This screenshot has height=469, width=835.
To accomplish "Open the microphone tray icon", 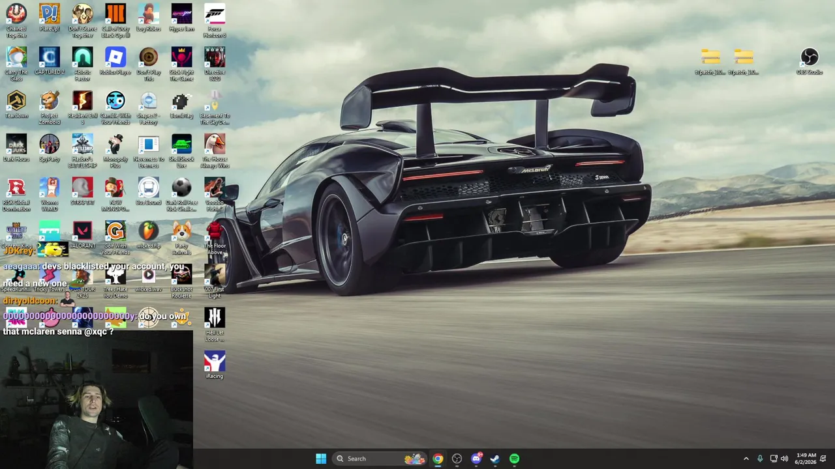I will point(760,459).
